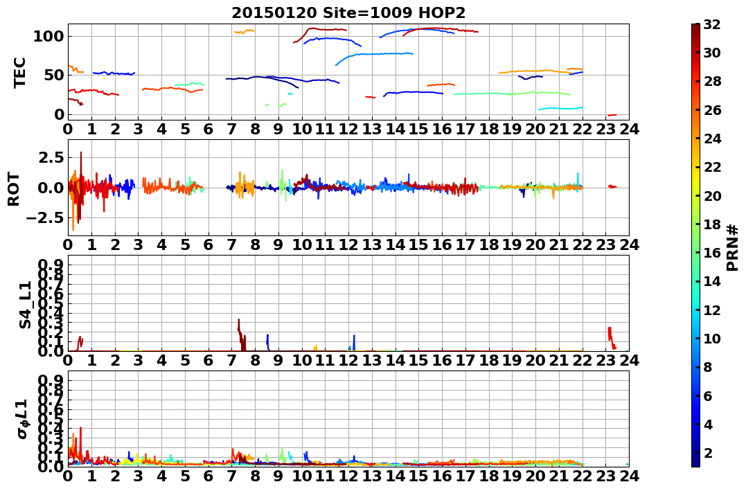Click colorbar tick label 32
The height and width of the screenshot is (491, 746).
point(712,24)
